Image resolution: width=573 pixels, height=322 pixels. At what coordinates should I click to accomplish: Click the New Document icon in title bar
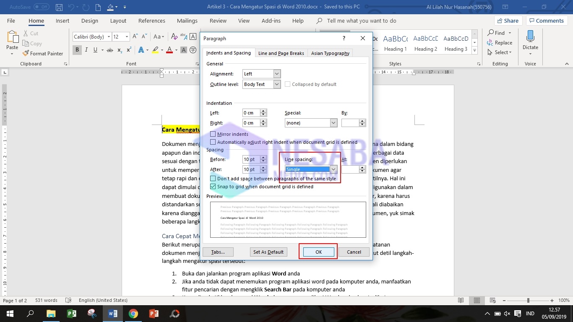tap(98, 7)
